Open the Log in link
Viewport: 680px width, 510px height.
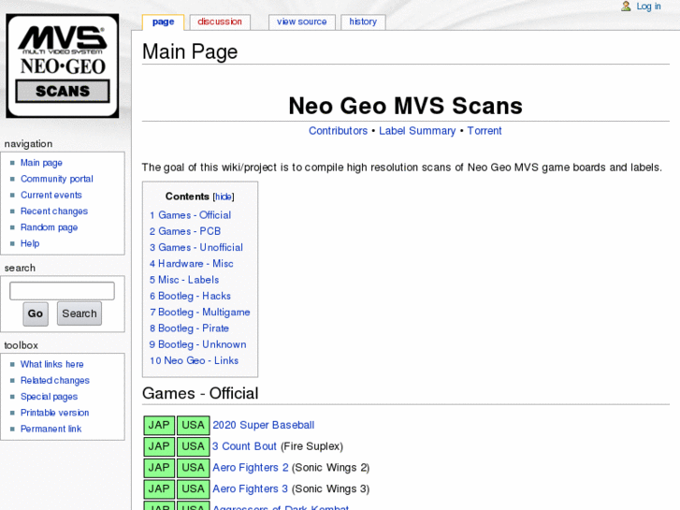pyautogui.click(x=648, y=6)
